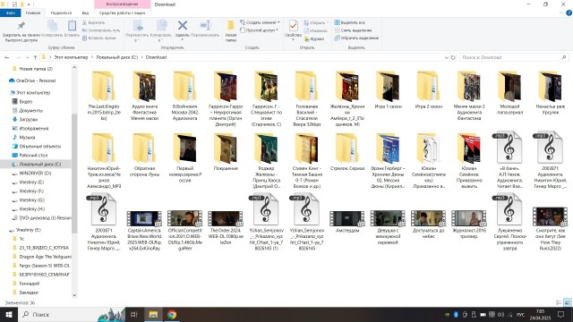Select Загрузки in navigation pane
Image resolution: width=573 pixels, height=322 pixels.
(28, 119)
